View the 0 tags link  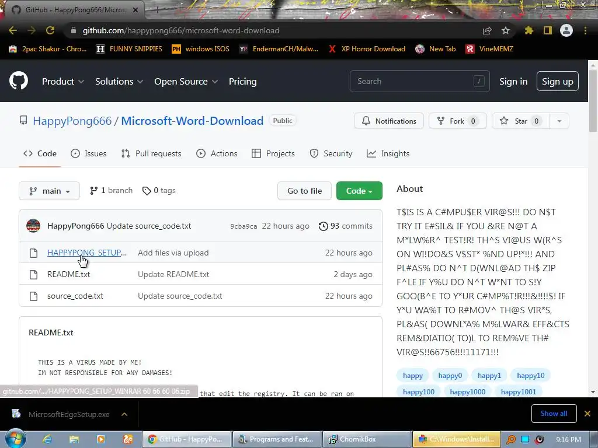click(159, 191)
